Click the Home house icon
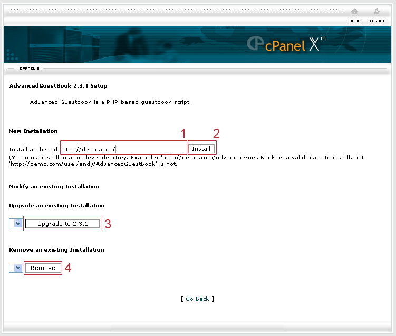 (354, 12)
